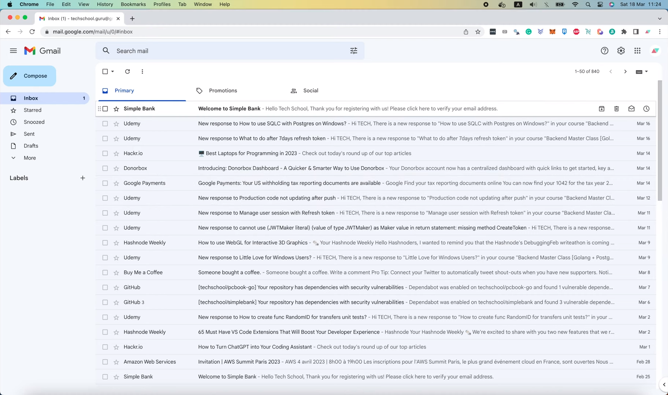Bookmark this tab star icon
The height and width of the screenshot is (395, 668).
pyautogui.click(x=478, y=32)
